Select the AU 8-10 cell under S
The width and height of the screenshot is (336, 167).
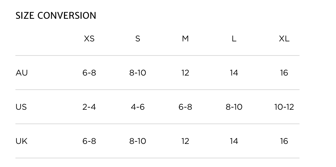138,73
